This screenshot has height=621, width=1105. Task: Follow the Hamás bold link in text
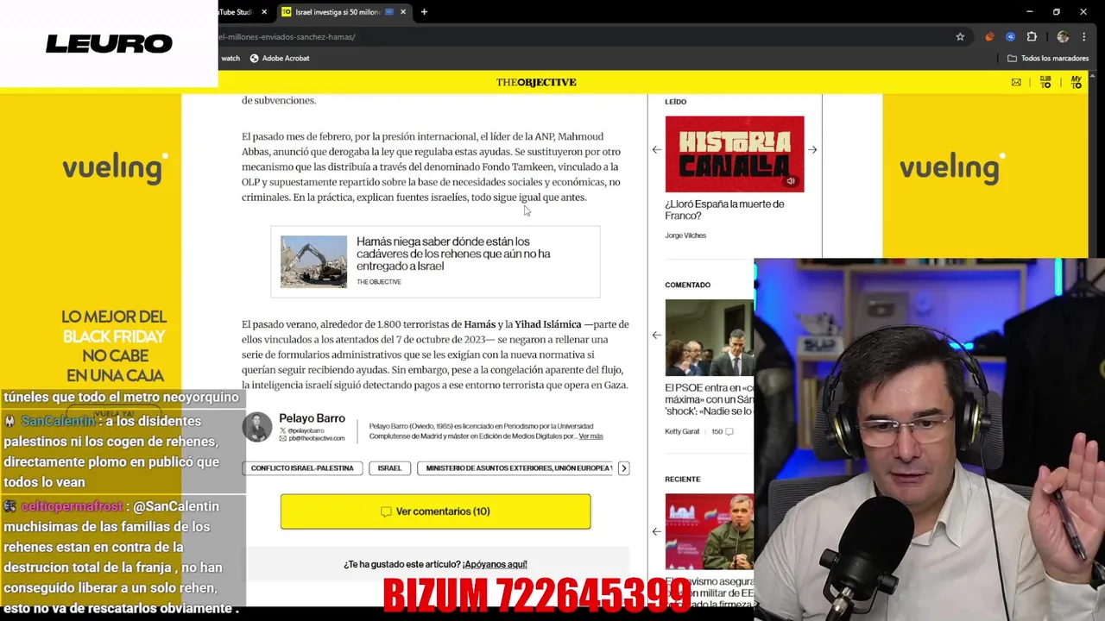(x=480, y=324)
